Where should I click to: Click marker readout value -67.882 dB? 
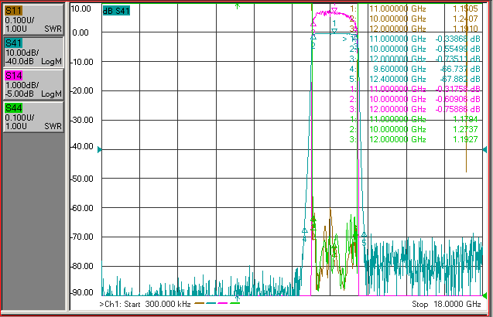[x=460, y=79]
